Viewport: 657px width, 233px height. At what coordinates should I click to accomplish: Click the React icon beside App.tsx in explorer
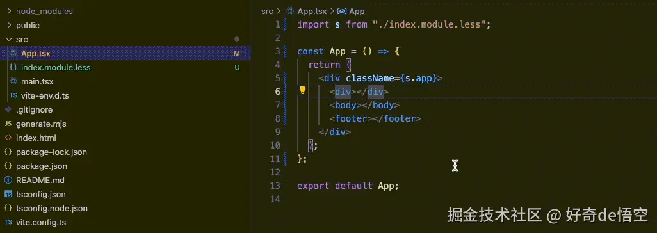13,53
